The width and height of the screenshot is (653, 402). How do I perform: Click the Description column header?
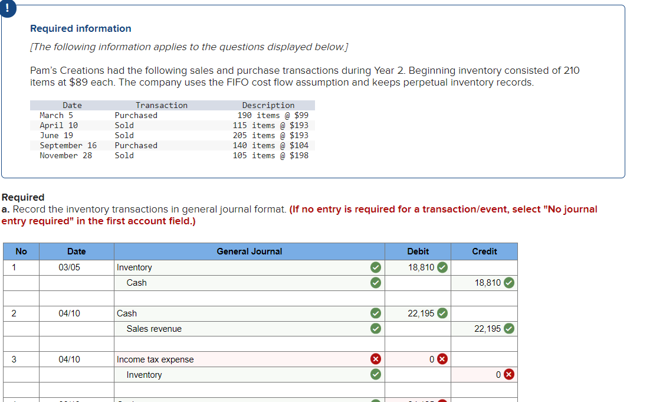tap(268, 106)
